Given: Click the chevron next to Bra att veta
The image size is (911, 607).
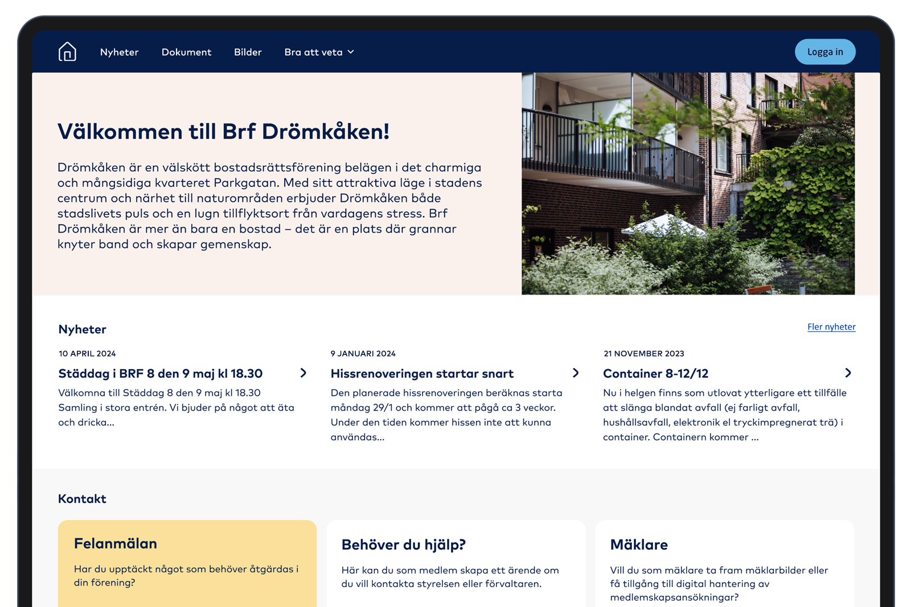Looking at the screenshot, I should click(x=351, y=52).
